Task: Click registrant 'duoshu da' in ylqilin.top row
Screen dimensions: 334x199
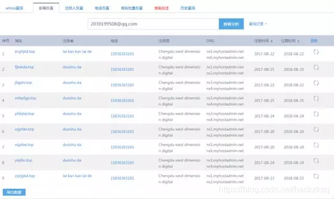Action: coord(72,160)
